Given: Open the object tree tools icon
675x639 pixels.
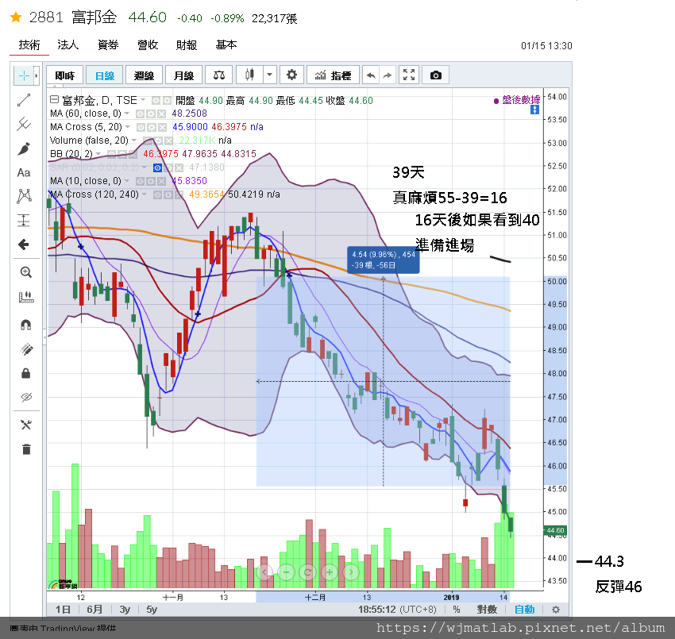Looking at the screenshot, I should pos(26,425).
